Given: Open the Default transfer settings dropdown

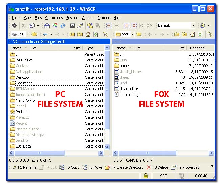Looking at the screenshot, I should 193,26.
